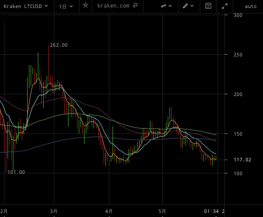Click the auto scale button
Viewport: 263px width, 217px height.
pyautogui.click(x=251, y=7)
